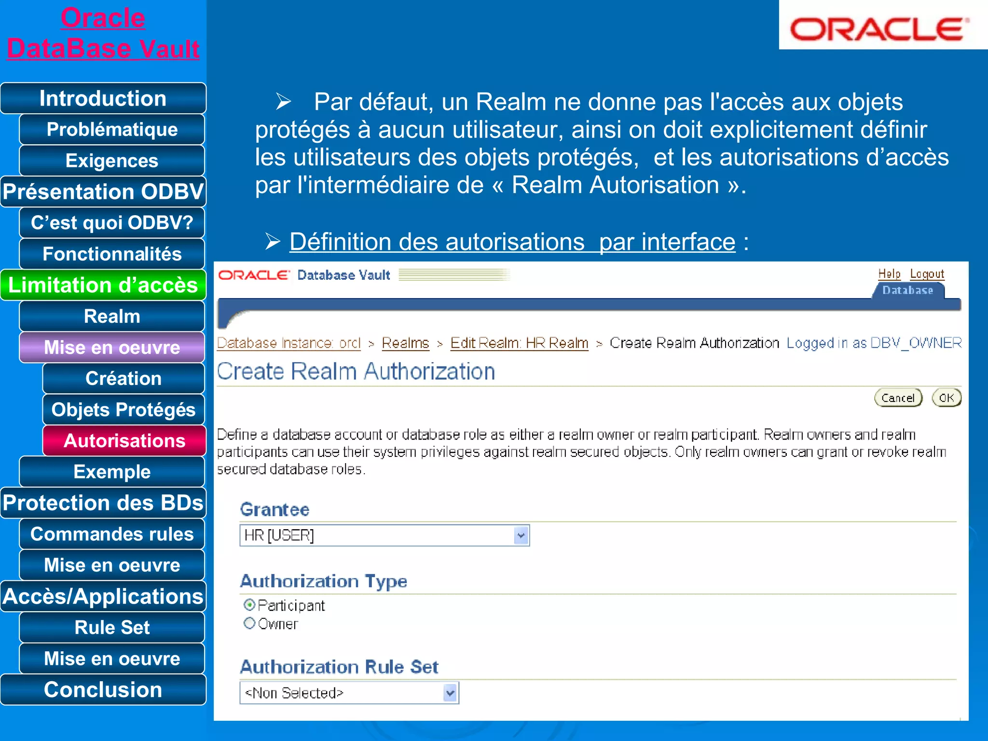
Task: Choose the Owner authorization type
Action: click(249, 623)
